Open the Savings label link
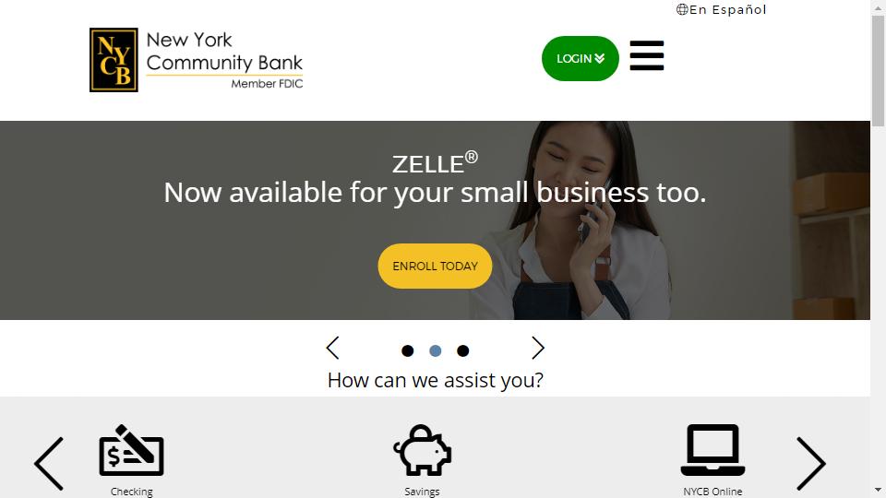The width and height of the screenshot is (886, 498). point(422,492)
